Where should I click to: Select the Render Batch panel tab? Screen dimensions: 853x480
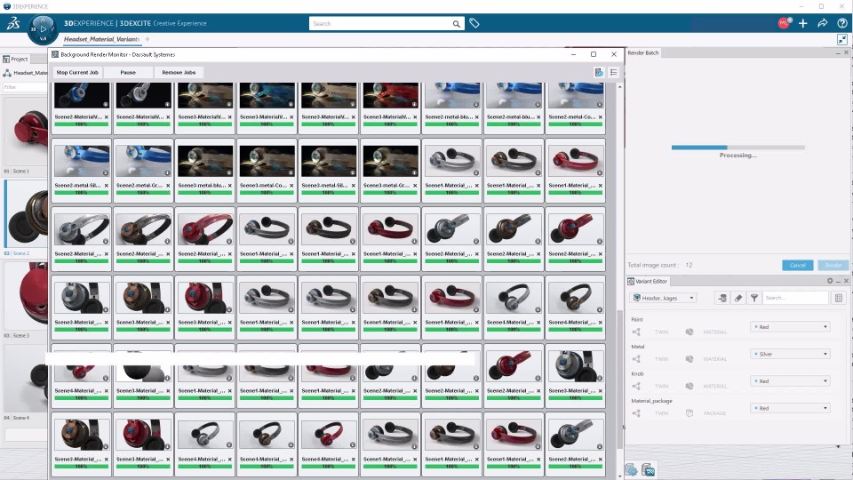click(x=643, y=52)
